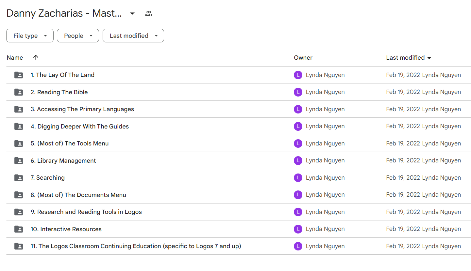The height and width of the screenshot is (271, 471).
Task: Click shared folder icon for The Lay Of The Land
Action: coord(19,75)
